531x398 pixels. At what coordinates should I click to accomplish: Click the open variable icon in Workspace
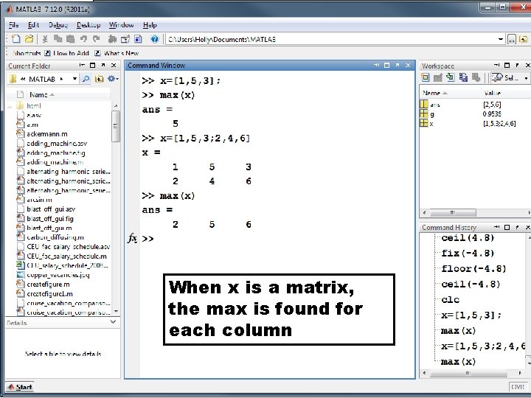tap(438, 77)
